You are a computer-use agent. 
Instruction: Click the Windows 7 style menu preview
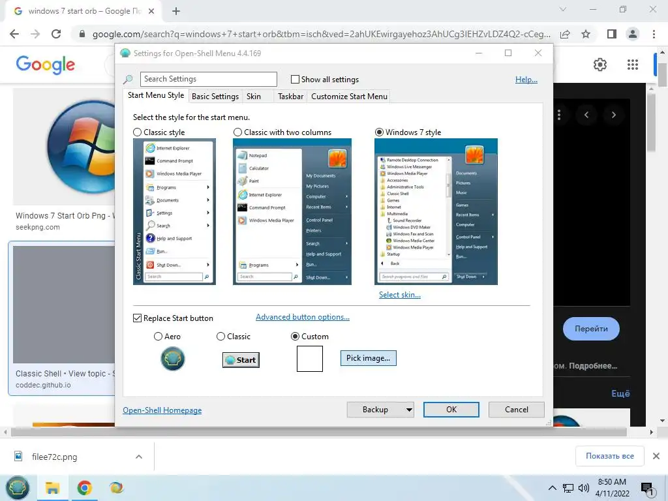tap(436, 212)
